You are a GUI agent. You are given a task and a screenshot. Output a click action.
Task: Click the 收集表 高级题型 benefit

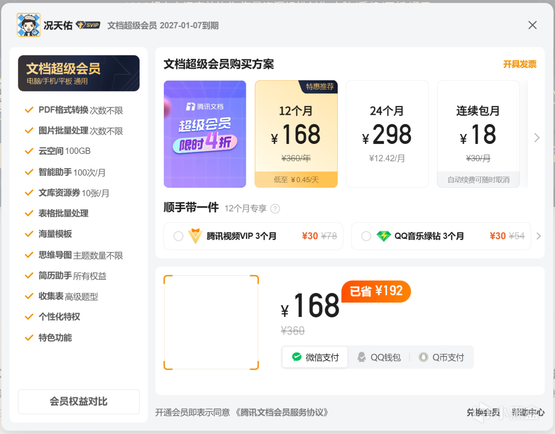(x=62, y=297)
